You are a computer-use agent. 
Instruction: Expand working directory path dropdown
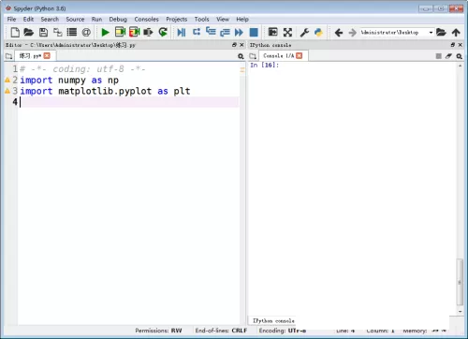click(x=431, y=33)
